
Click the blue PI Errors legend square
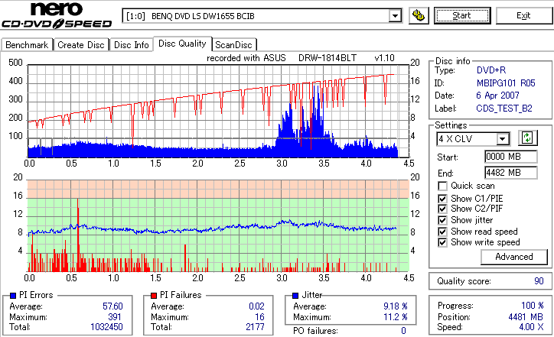13,296
